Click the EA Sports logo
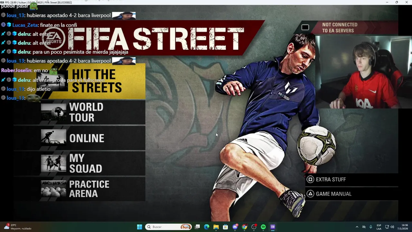 tap(54, 39)
